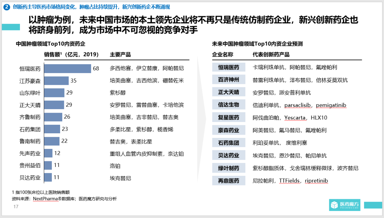Select "紫杉醇" in the 山东绿叶 row
The image size is (384, 218).
pyautogui.click(x=118, y=93)
